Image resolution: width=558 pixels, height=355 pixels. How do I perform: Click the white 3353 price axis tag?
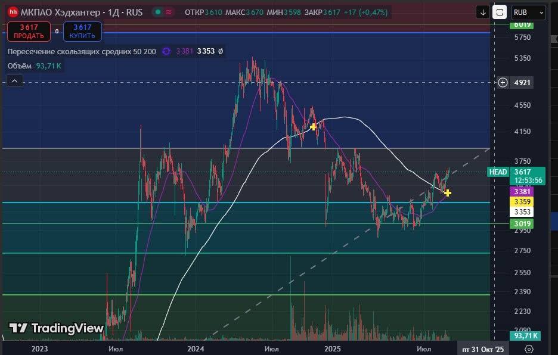(522, 212)
